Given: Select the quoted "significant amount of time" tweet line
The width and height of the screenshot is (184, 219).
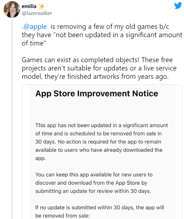Looking at the screenshot, I should [x=102, y=35].
